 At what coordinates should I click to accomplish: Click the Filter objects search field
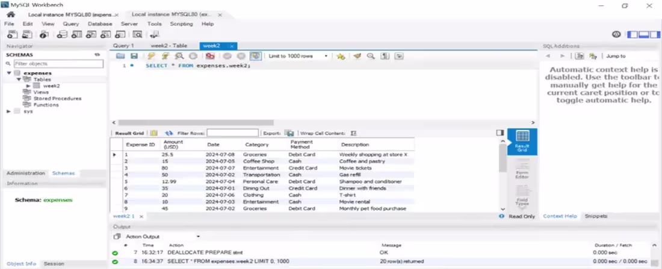(x=58, y=64)
